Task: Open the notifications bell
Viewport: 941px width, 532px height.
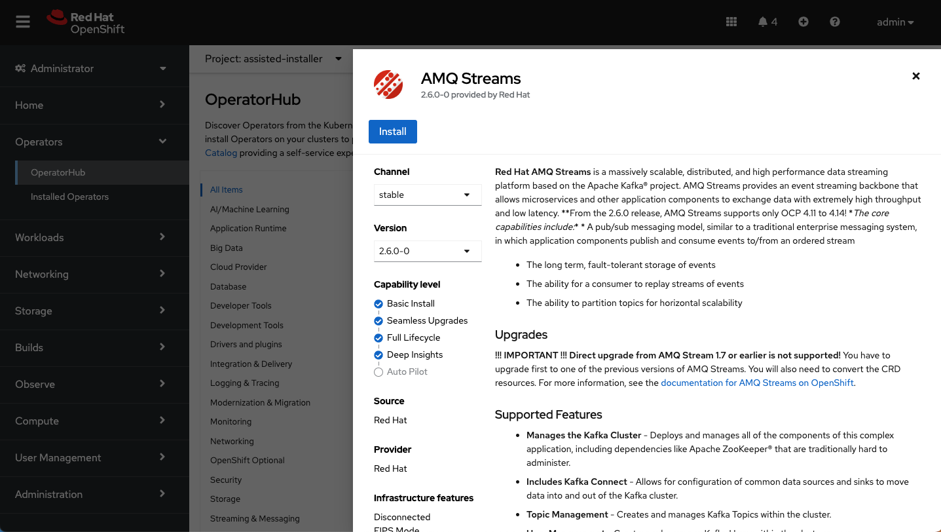Action: click(x=767, y=22)
